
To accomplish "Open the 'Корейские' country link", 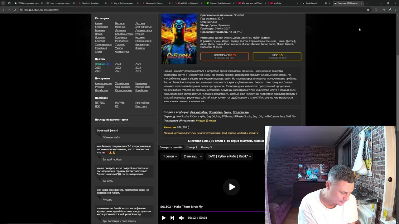I will coord(142,91).
